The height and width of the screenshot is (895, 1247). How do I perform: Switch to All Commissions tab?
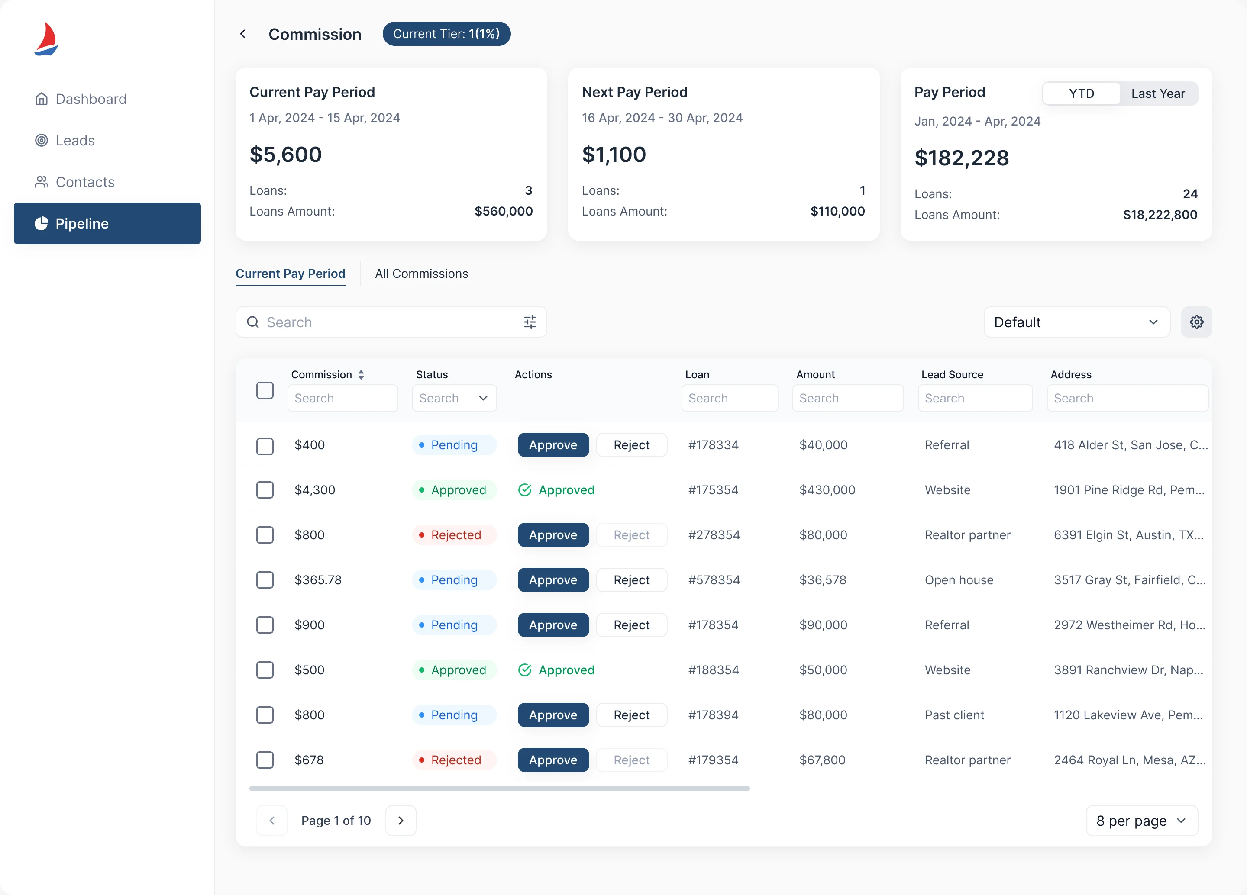click(421, 274)
